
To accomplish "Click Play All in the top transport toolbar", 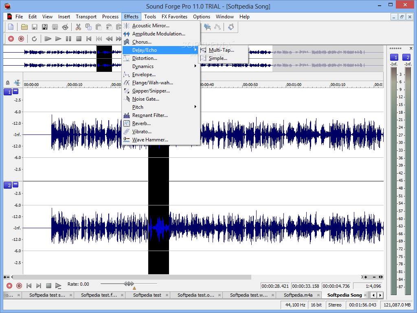I will coord(48,39).
